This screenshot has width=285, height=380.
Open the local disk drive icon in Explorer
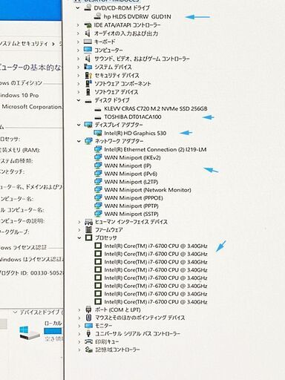(x=30, y=332)
